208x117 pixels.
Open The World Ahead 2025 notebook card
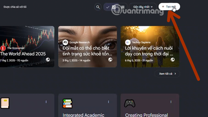(x=27, y=47)
